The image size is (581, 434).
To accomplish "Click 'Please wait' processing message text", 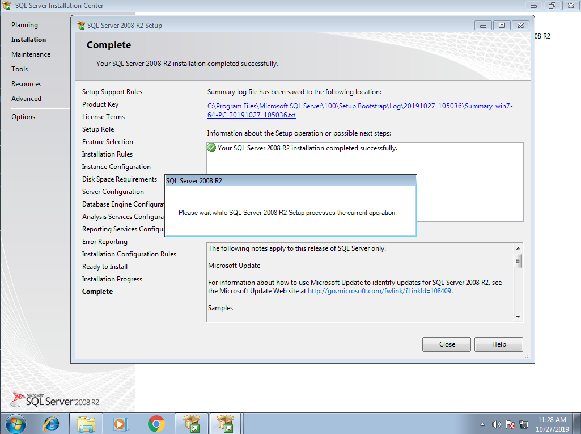I will 287,213.
